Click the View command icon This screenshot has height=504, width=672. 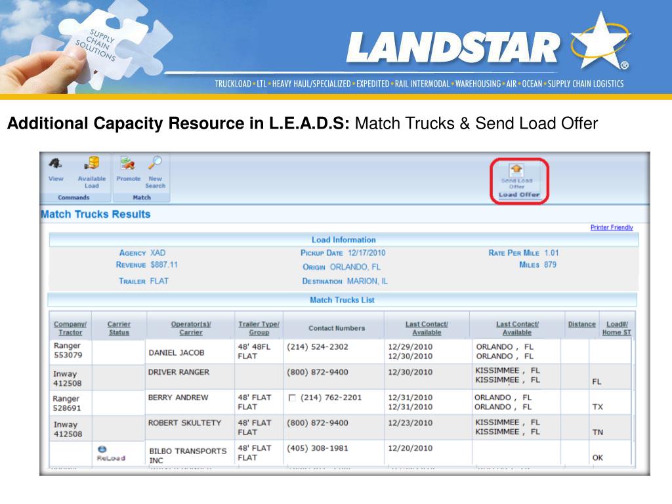tap(55, 163)
